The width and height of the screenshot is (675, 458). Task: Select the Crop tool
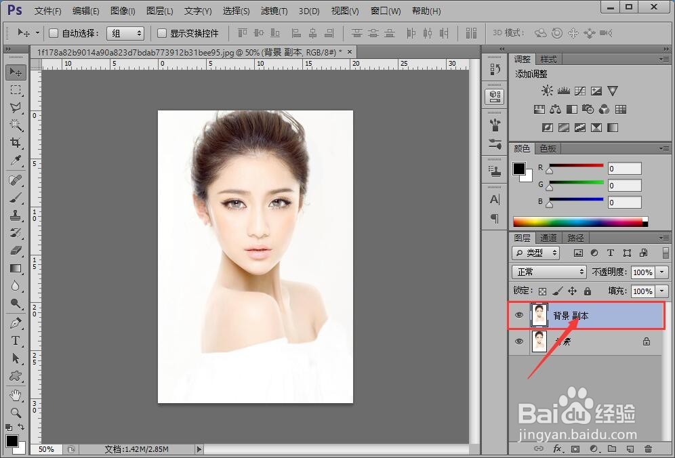point(16,143)
